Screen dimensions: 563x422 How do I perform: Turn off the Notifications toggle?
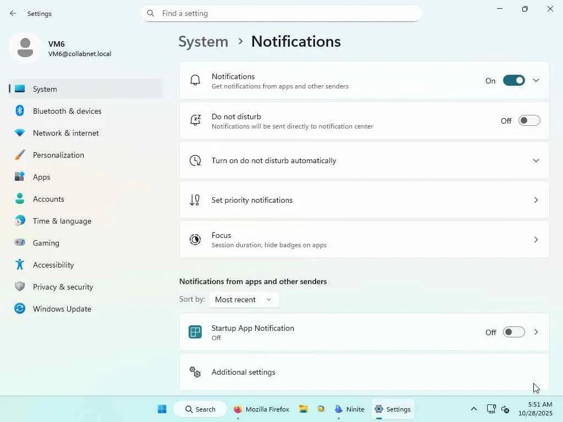514,81
